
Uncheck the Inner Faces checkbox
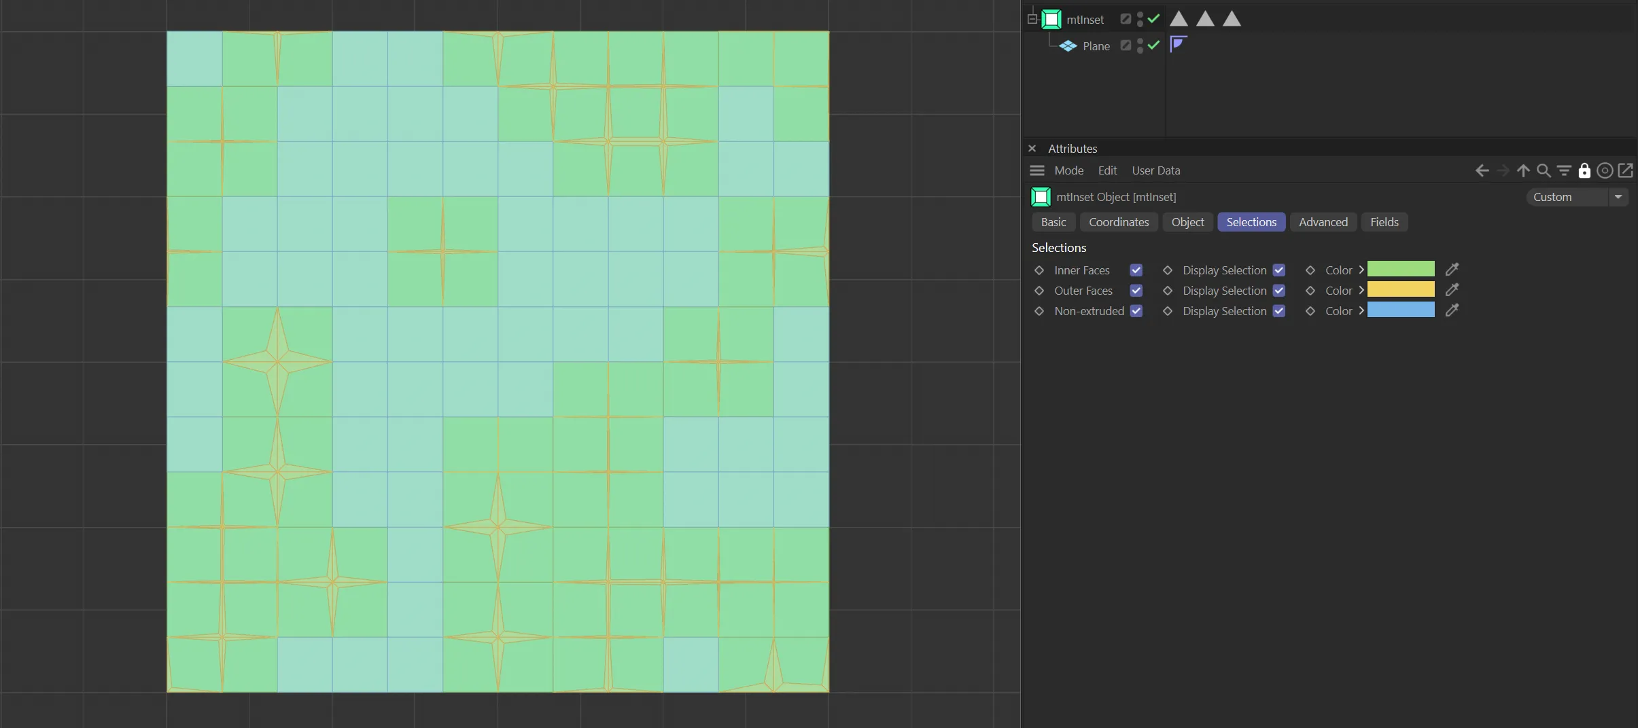(1136, 270)
